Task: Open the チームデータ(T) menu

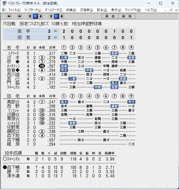Action: tap(54, 10)
